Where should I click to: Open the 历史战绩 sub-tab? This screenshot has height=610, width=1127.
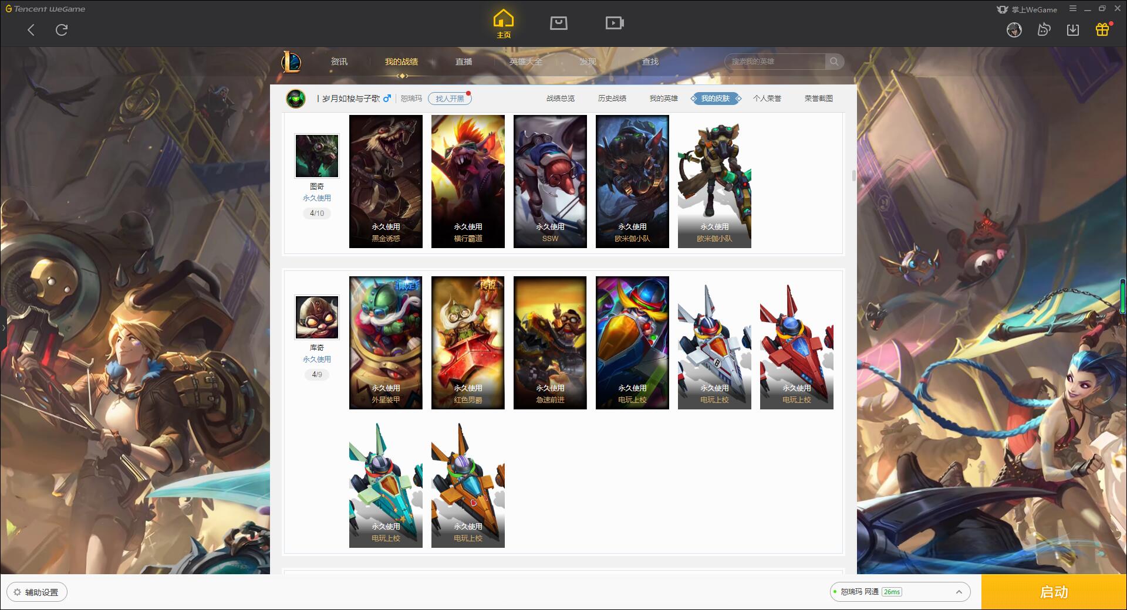pos(612,99)
